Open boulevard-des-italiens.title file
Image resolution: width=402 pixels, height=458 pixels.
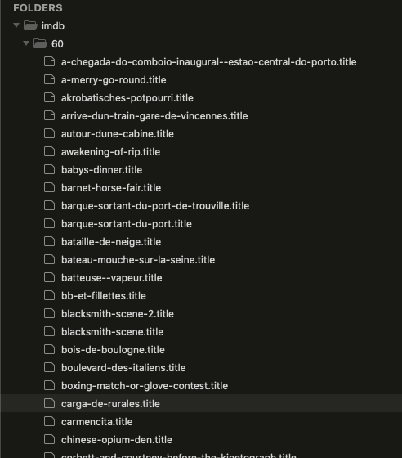123,368
